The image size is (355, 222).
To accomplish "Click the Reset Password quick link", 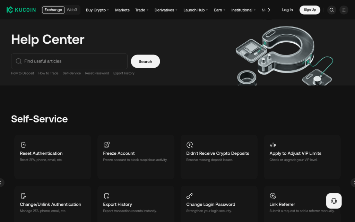I will (x=97, y=73).
